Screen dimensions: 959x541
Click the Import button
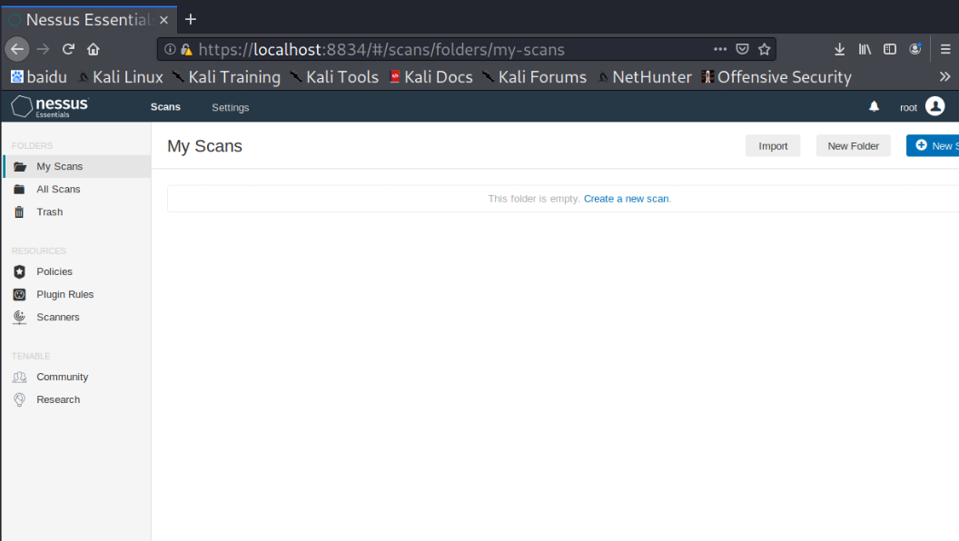point(773,146)
